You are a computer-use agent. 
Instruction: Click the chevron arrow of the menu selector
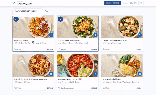coord(40,11)
